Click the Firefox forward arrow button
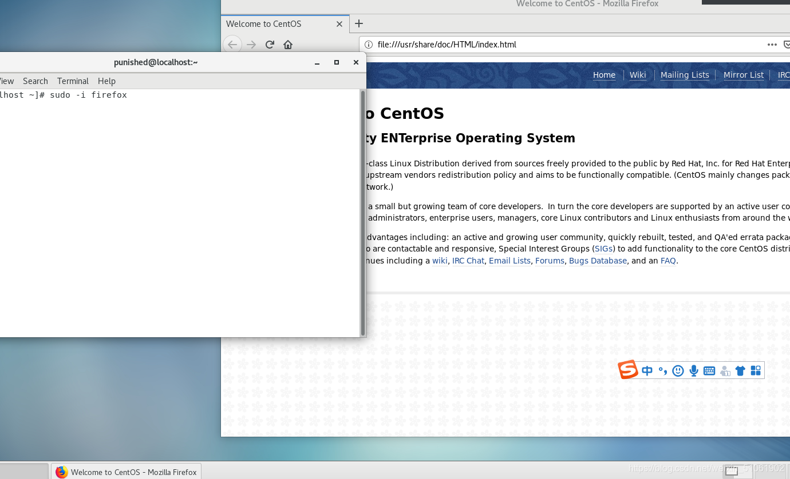 point(251,45)
